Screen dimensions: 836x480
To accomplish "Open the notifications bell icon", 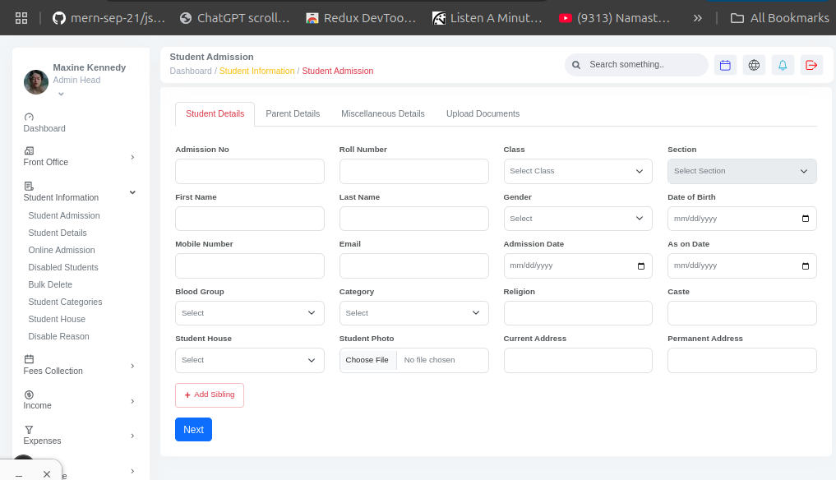I will (783, 65).
